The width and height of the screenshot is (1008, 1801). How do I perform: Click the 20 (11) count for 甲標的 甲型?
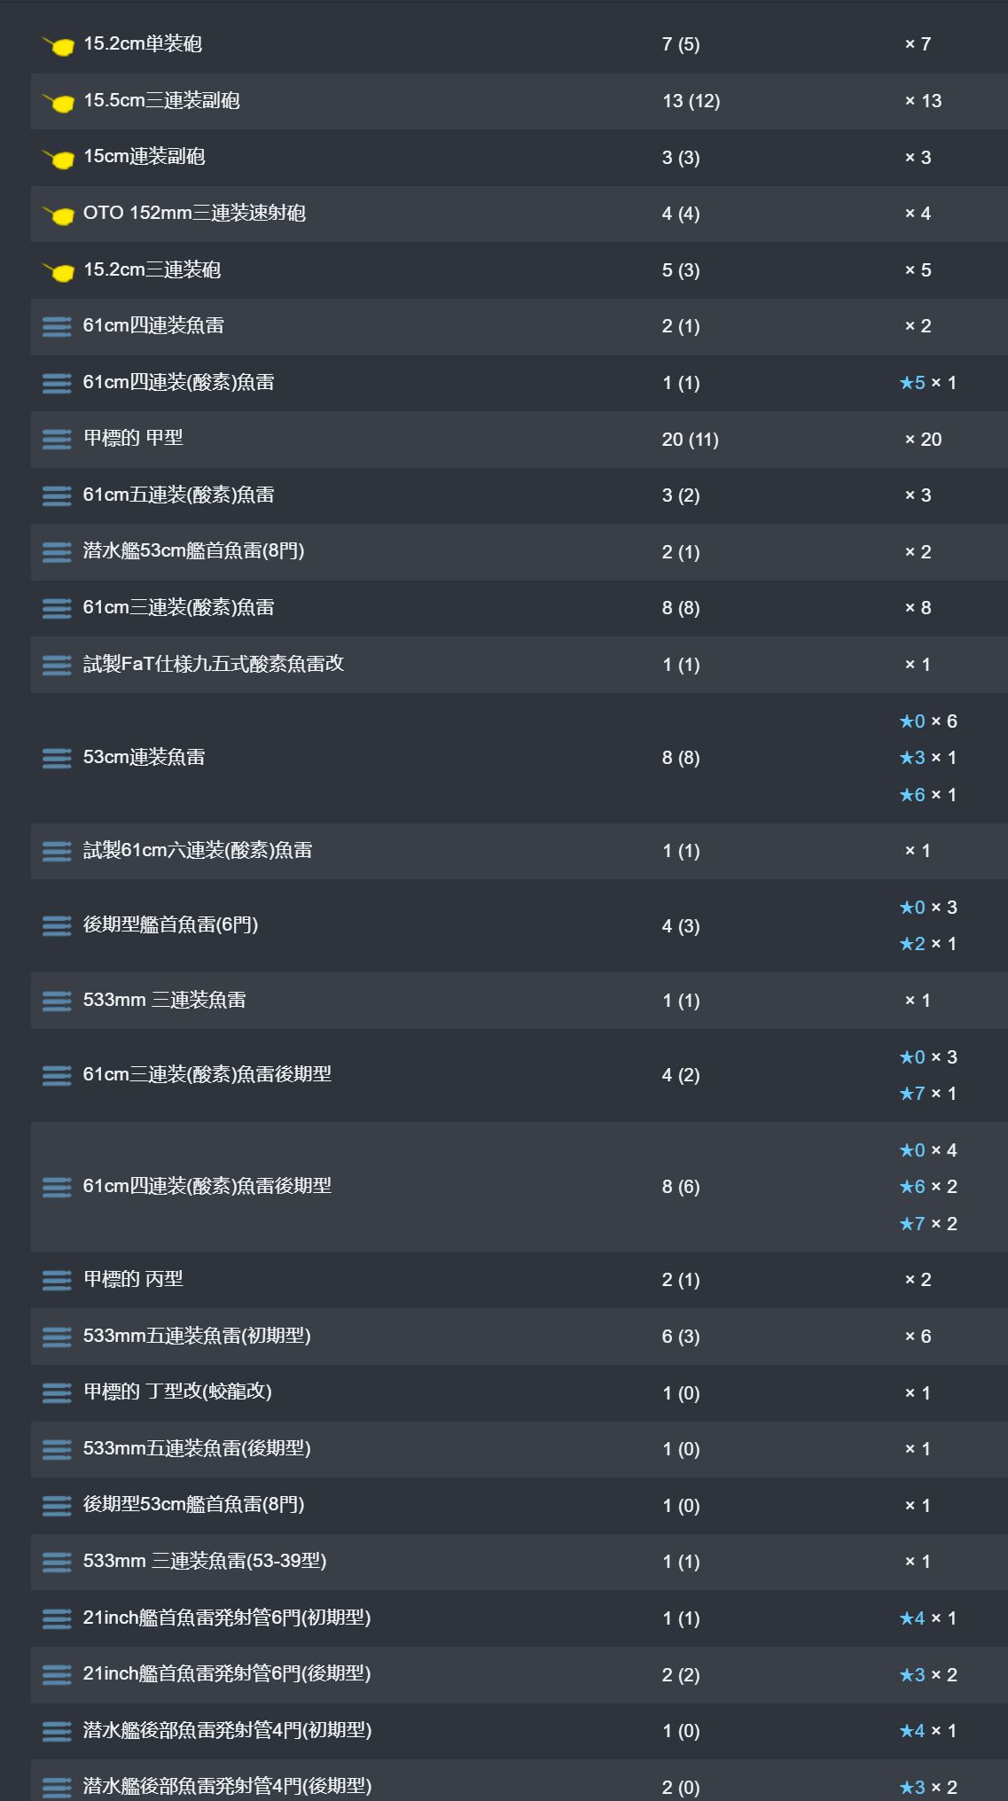point(690,440)
